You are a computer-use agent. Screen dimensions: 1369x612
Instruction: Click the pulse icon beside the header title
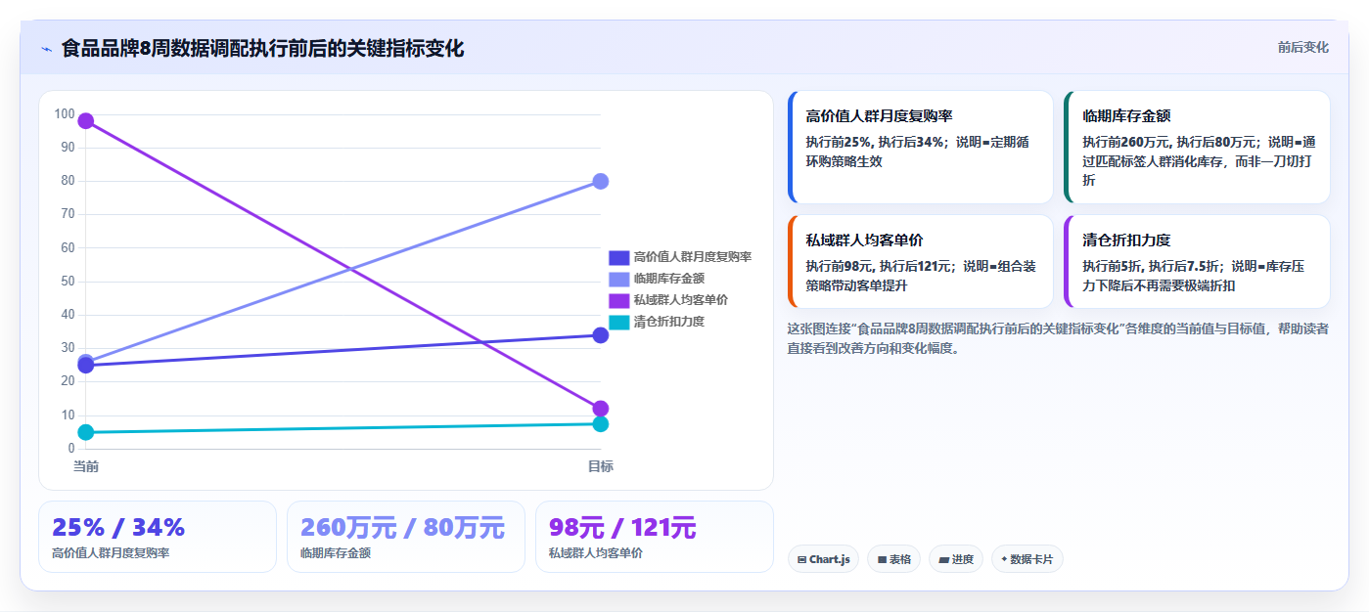pyautogui.click(x=46, y=49)
